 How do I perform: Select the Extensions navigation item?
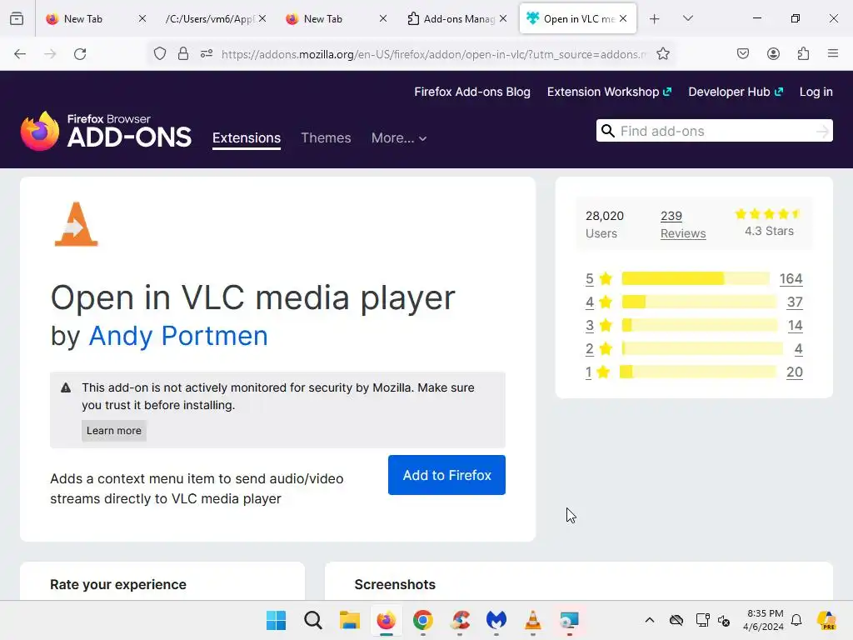(x=247, y=138)
